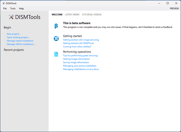Open the Tools menu
181x132 pixels.
13,8
